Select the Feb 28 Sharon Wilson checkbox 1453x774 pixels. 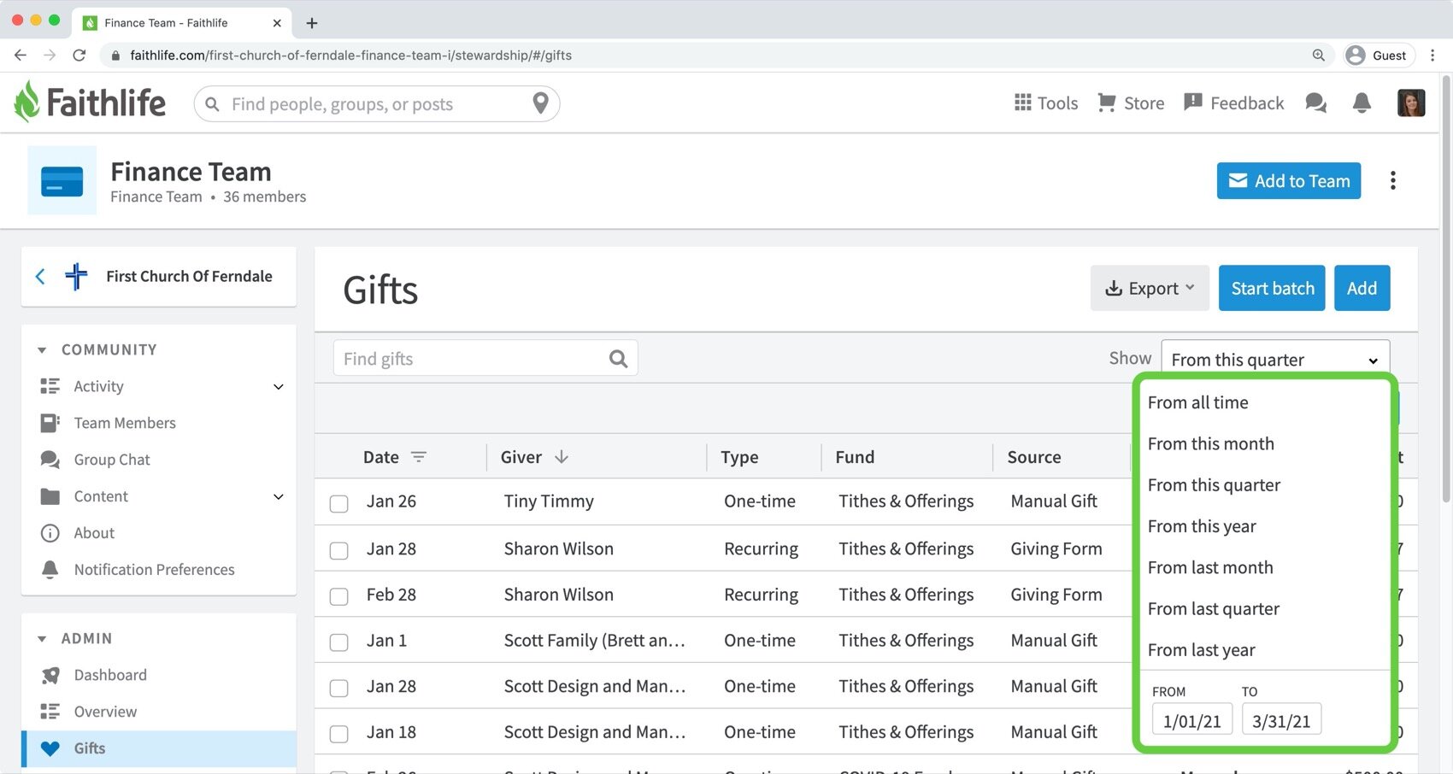[x=339, y=596]
